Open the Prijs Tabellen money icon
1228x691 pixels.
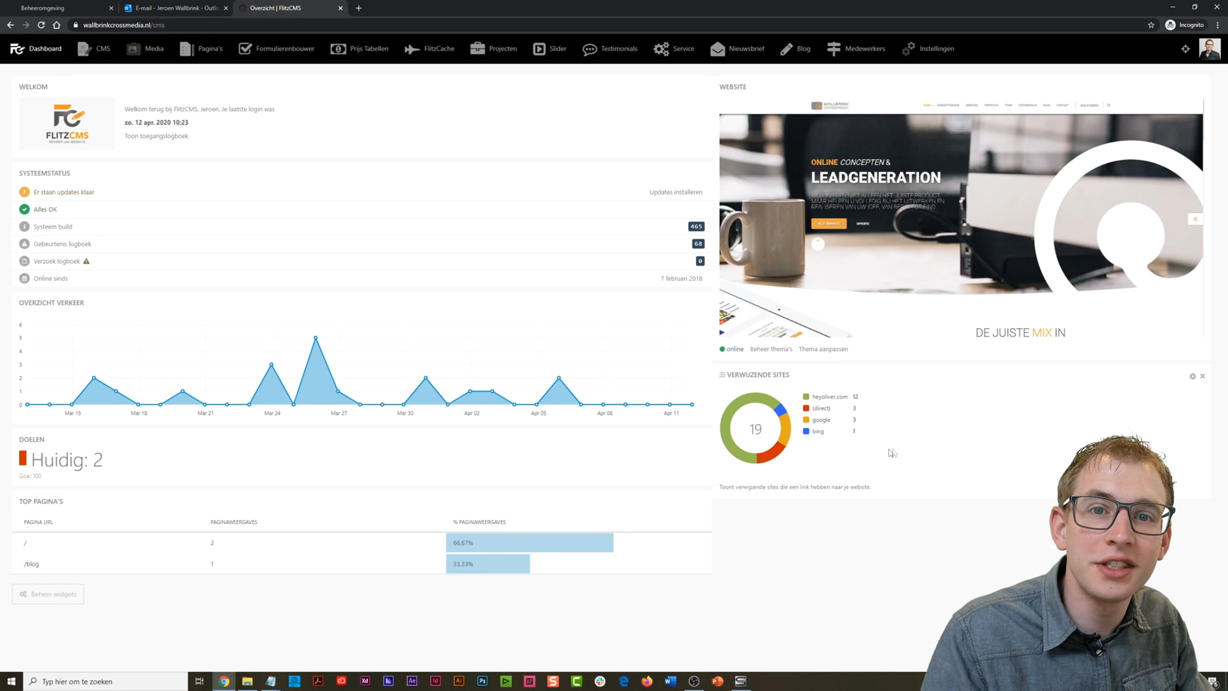338,49
